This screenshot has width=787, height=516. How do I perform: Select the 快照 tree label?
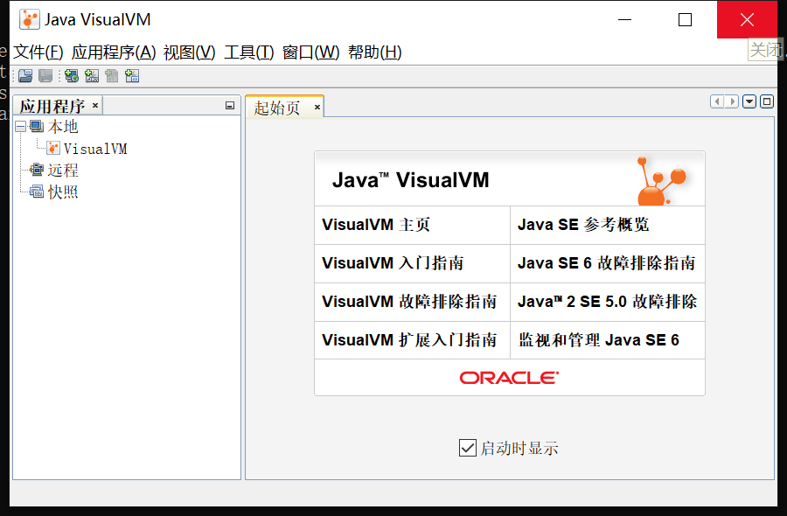click(x=63, y=192)
